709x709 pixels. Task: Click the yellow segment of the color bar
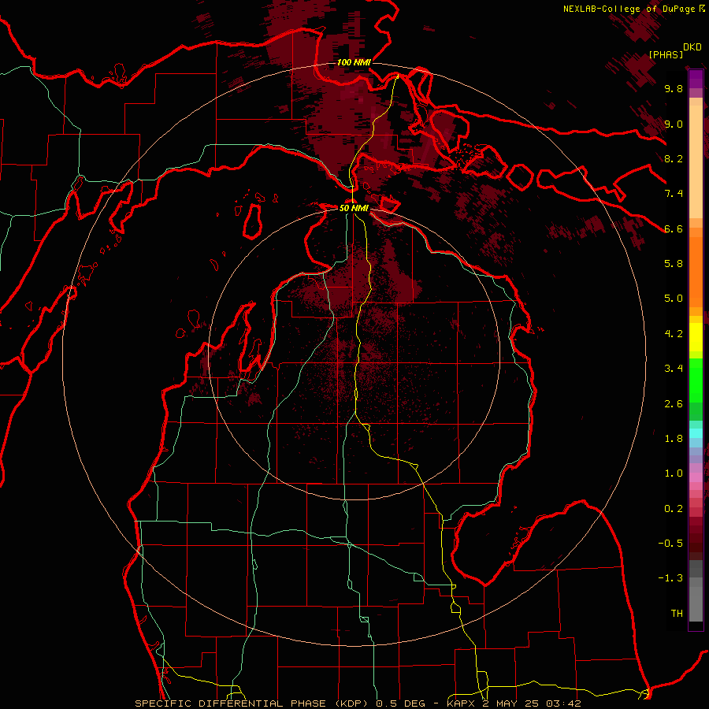point(696,337)
